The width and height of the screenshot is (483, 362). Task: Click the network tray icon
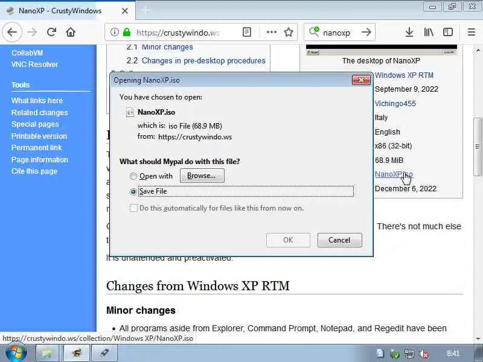[409, 354]
